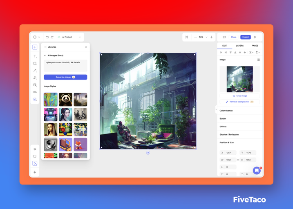Click the W width field
The image size is (293, 209).
tap(228, 160)
